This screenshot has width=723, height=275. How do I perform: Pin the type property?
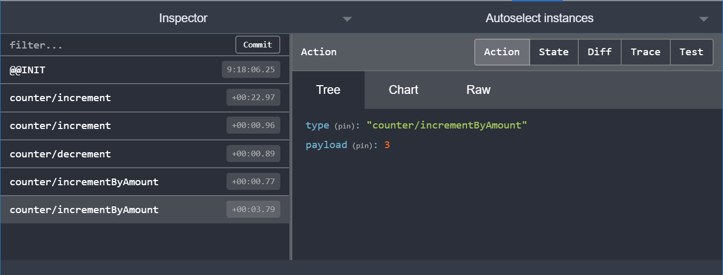point(345,126)
